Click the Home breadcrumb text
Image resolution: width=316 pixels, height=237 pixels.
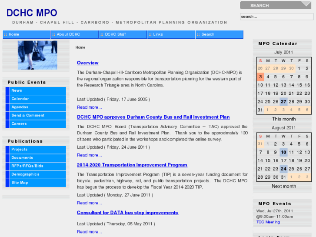pos(80,47)
